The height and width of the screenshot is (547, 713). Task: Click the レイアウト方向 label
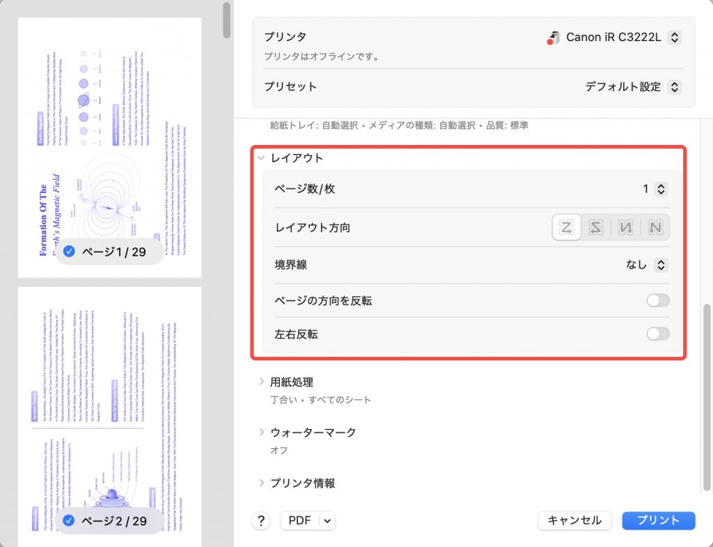coord(313,227)
